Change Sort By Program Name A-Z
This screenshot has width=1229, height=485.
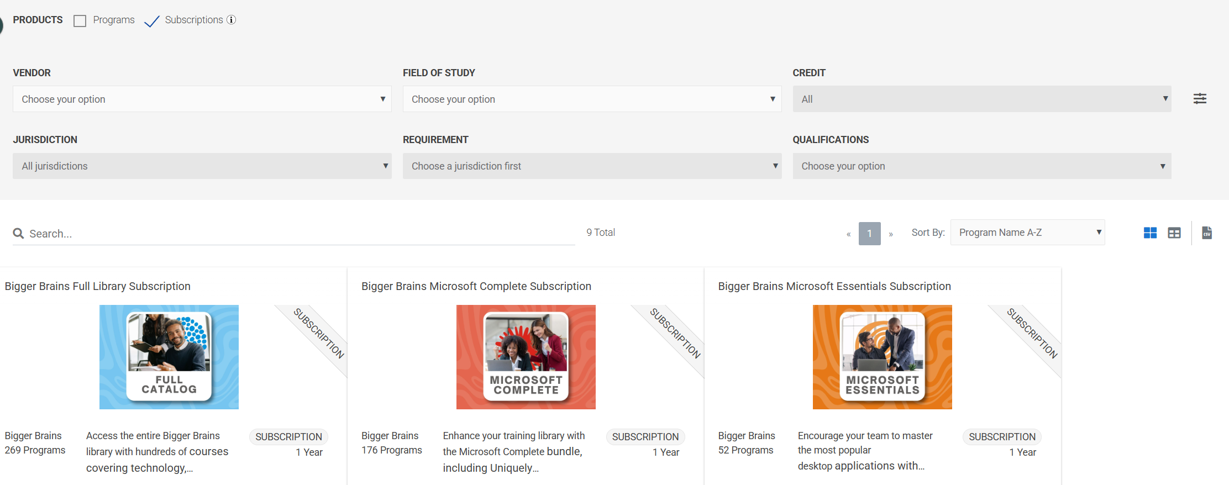tap(1027, 233)
